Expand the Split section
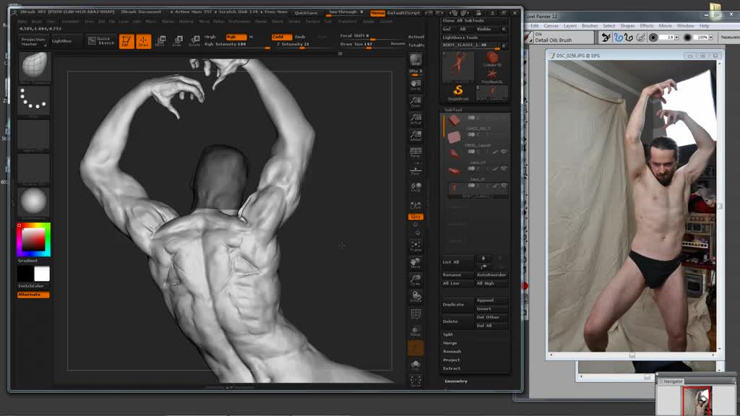Image resolution: width=740 pixels, height=416 pixels. pos(448,334)
